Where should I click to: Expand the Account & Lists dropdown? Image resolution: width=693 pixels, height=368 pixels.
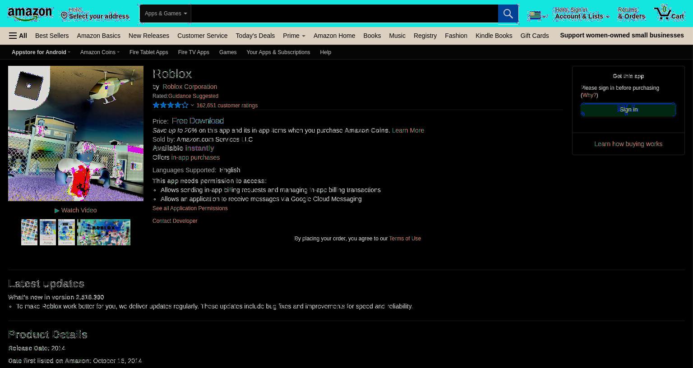pyautogui.click(x=582, y=14)
